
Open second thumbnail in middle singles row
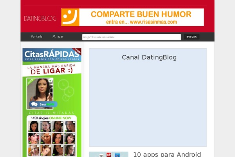pos(46,139)
